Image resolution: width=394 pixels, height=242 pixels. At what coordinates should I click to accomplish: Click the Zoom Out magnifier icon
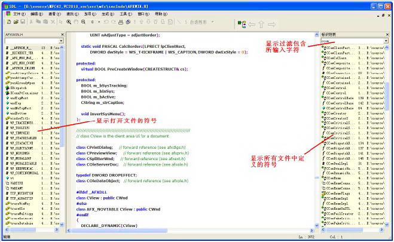coord(83,22)
